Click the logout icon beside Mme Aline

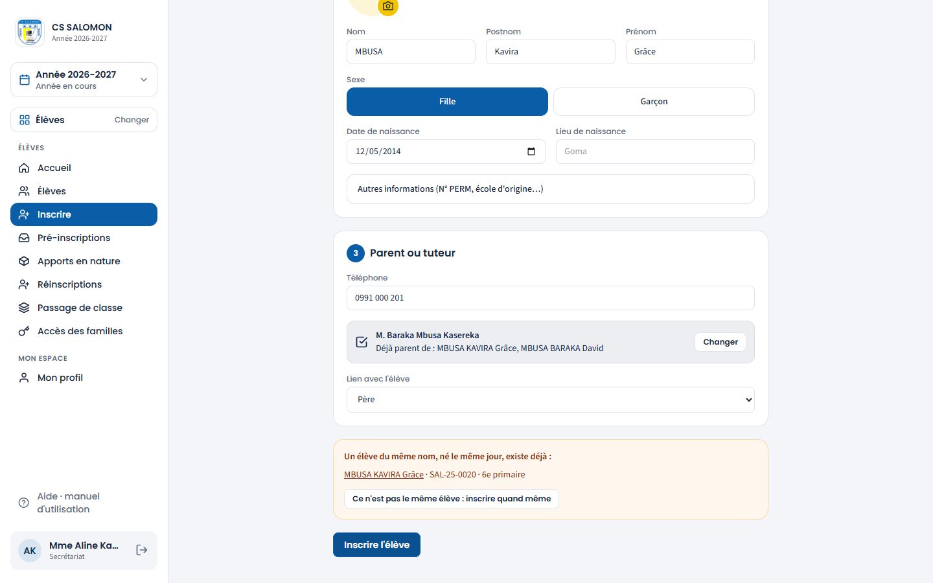tap(142, 550)
